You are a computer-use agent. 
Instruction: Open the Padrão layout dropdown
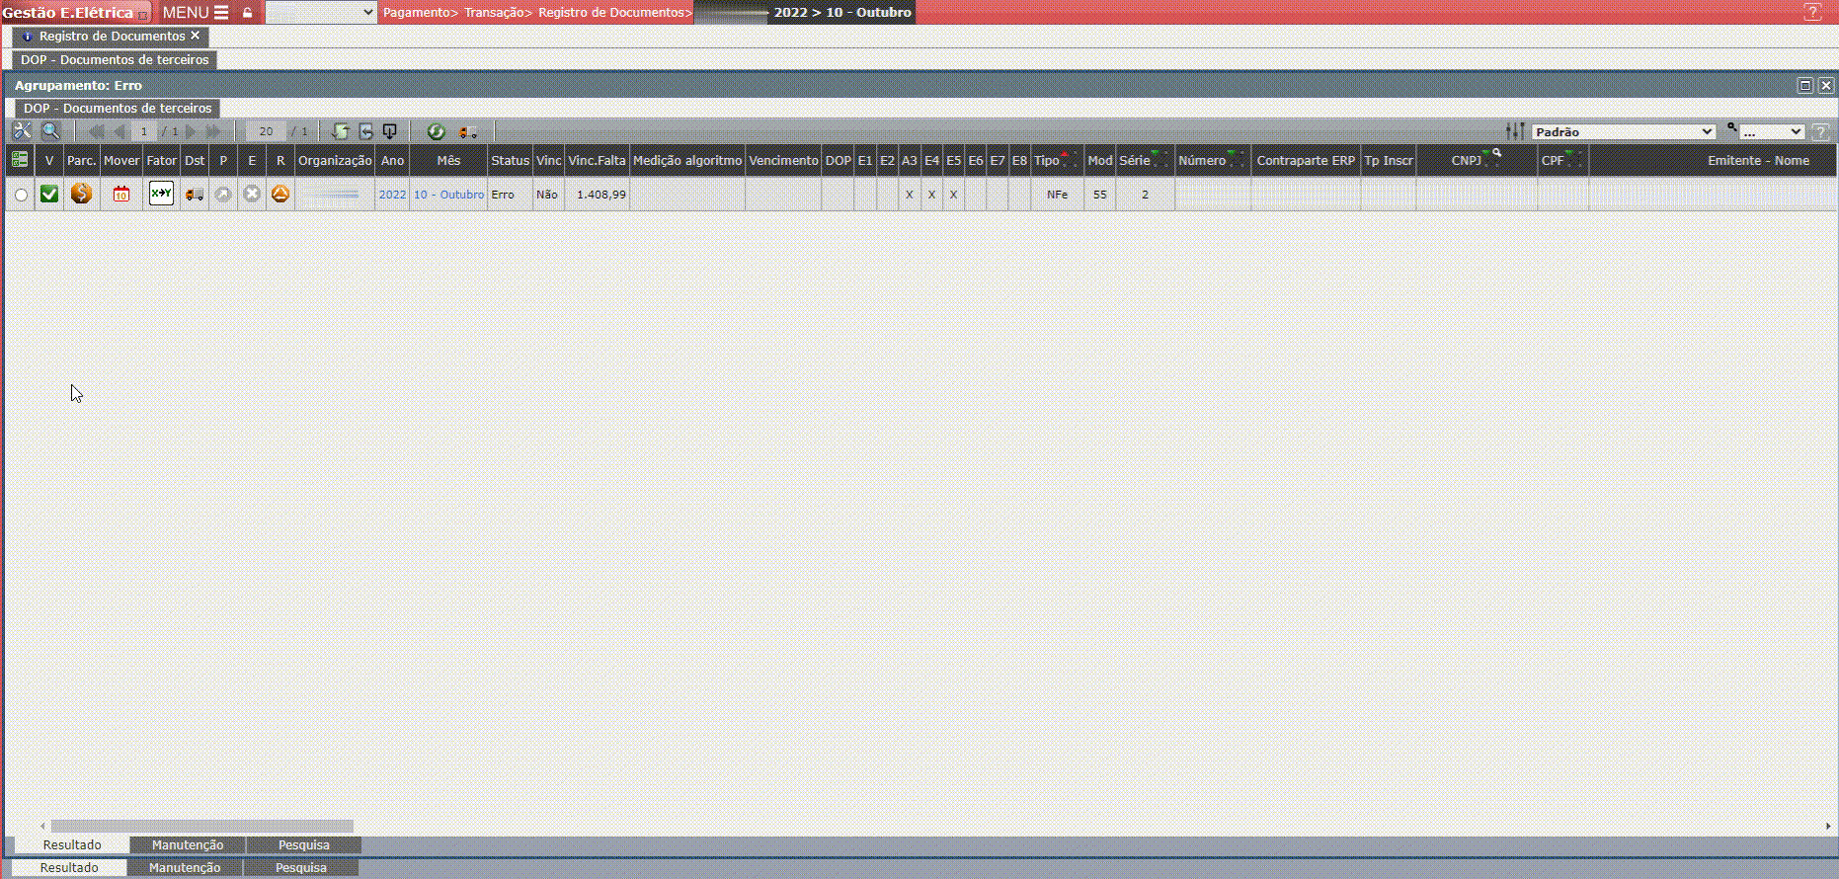coord(1623,132)
